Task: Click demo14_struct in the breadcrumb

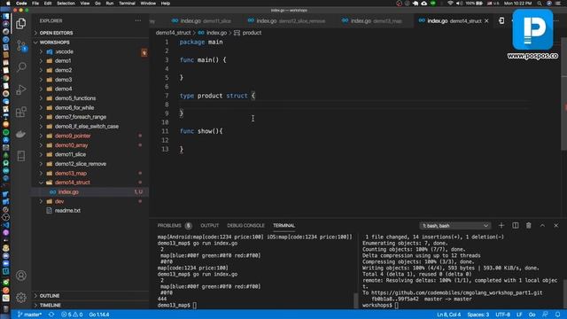Action: pos(174,33)
